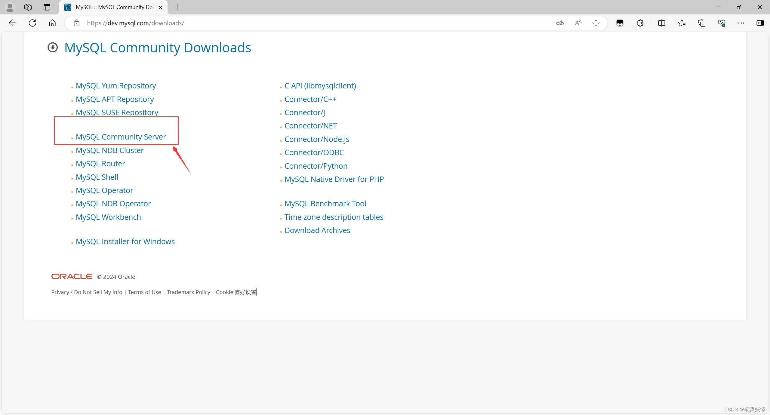Add this page to favorites via star icon

(x=596, y=23)
